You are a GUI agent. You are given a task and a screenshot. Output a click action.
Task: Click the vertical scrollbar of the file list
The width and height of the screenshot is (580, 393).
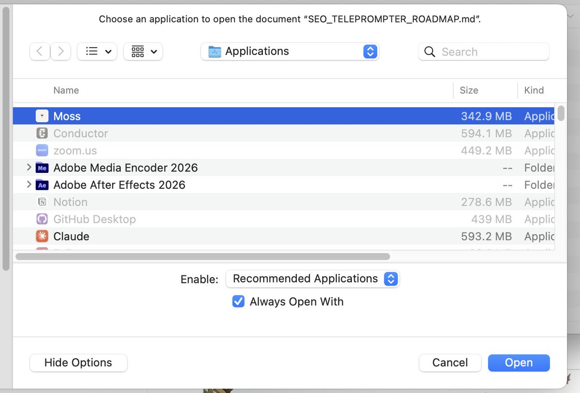coord(561,113)
